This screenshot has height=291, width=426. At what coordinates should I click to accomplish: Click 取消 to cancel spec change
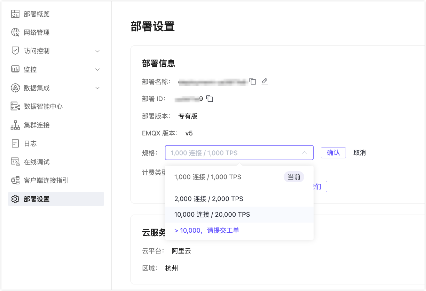pos(360,152)
